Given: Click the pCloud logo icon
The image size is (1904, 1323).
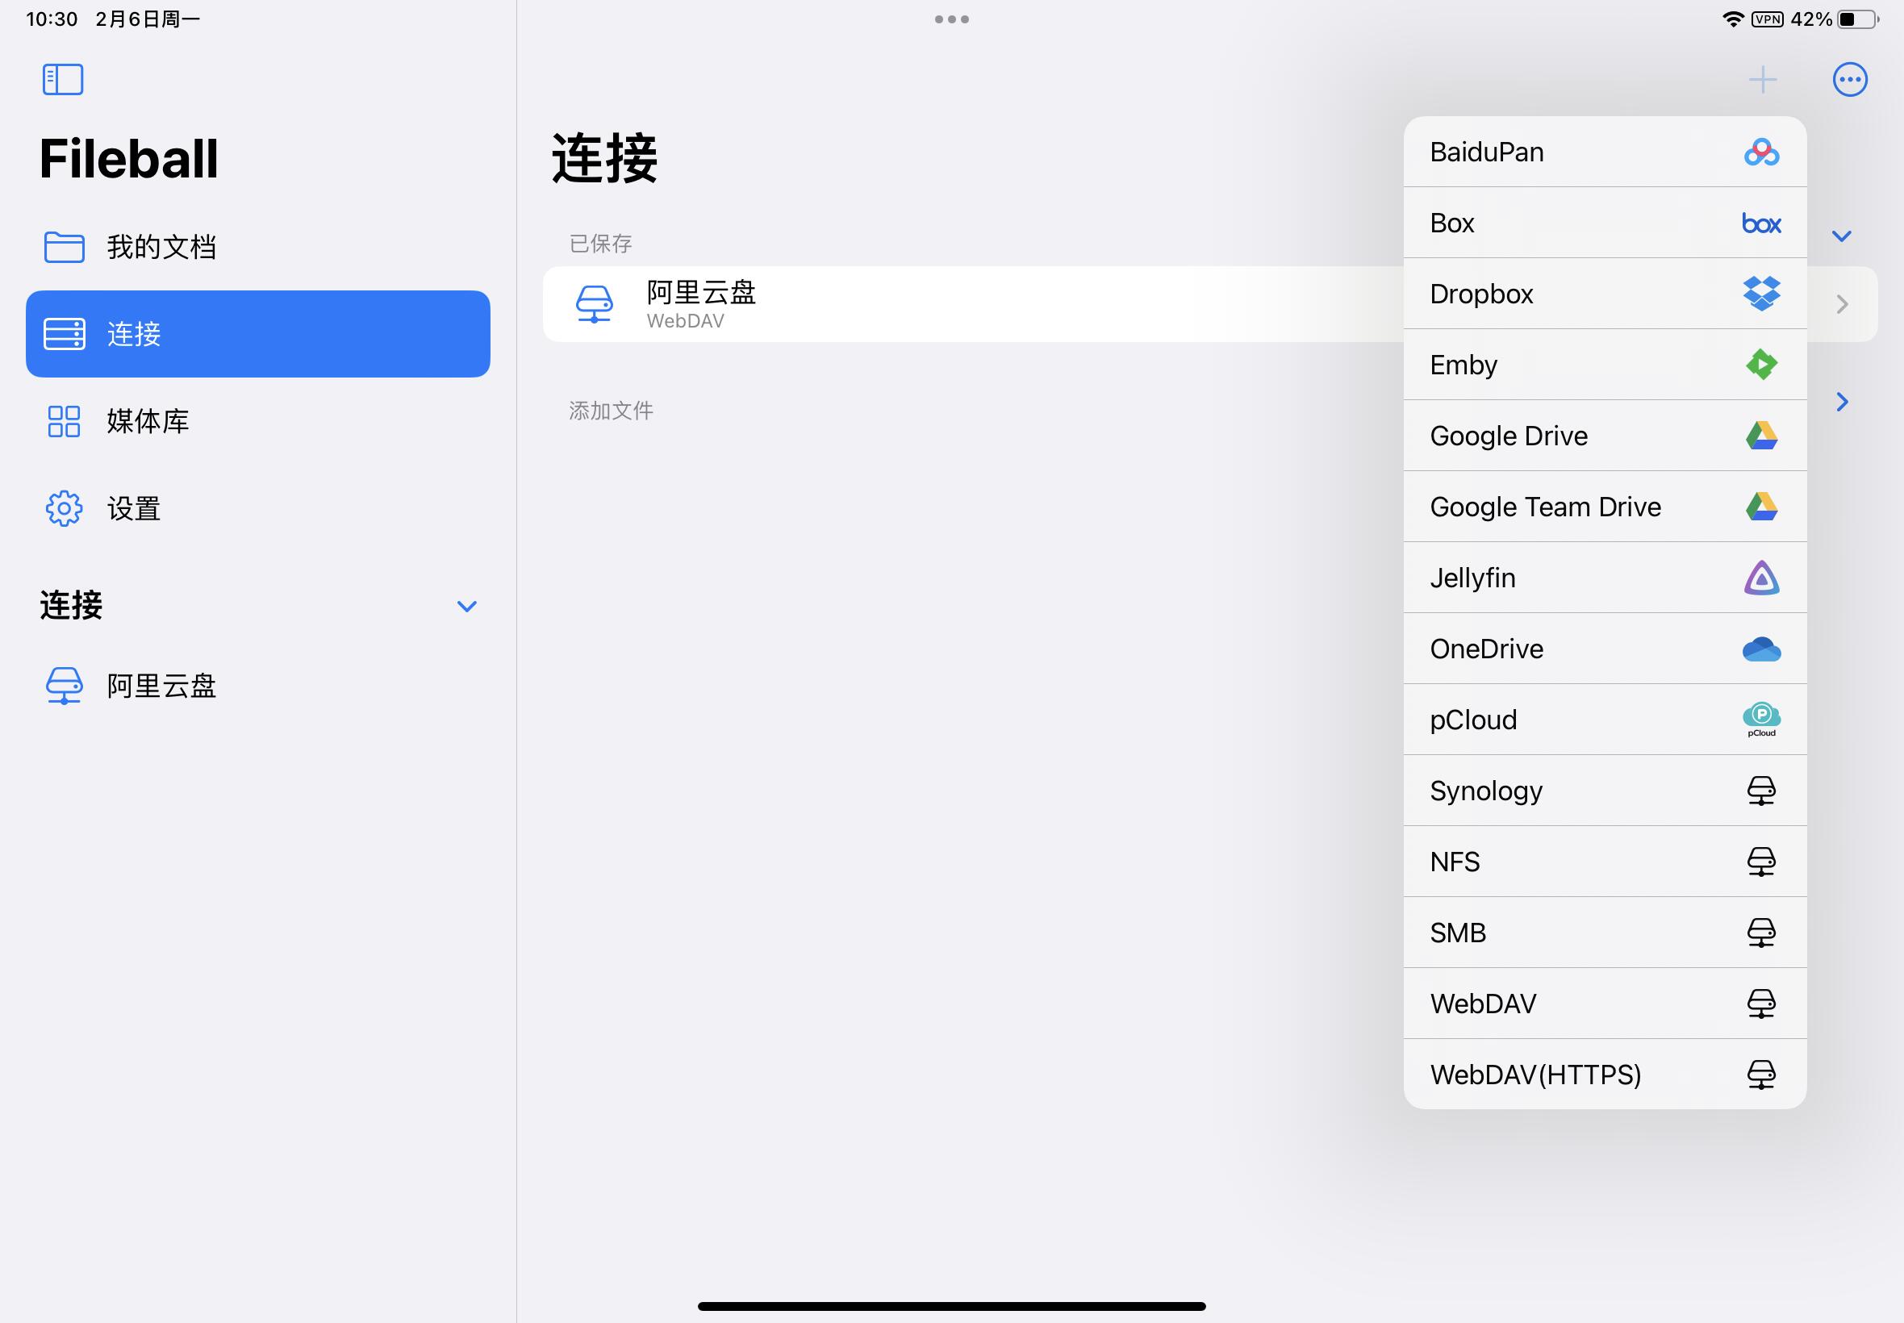Looking at the screenshot, I should [x=1760, y=719].
